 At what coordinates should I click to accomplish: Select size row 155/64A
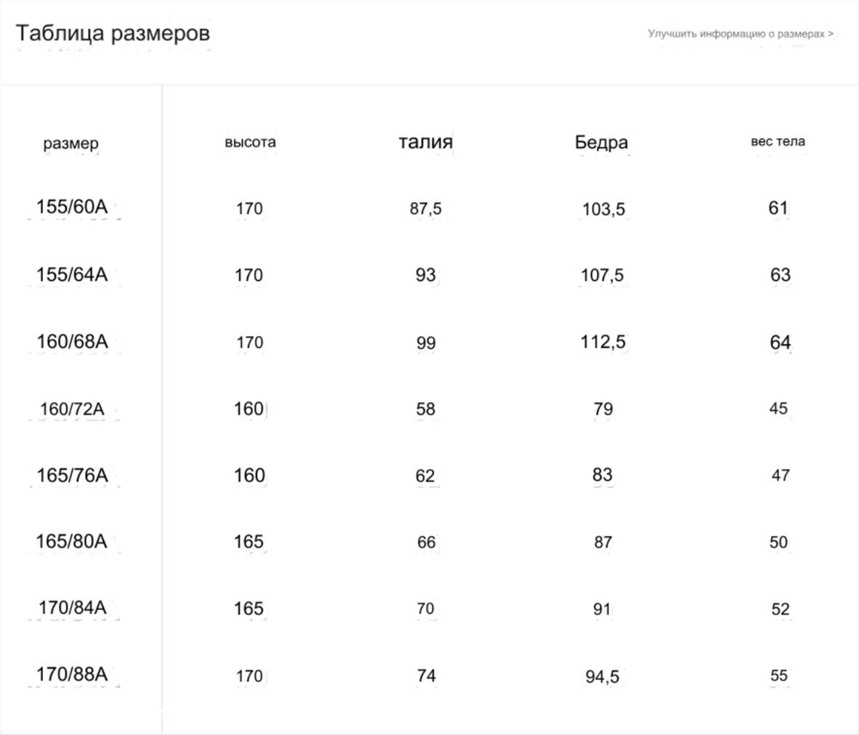coord(72,274)
